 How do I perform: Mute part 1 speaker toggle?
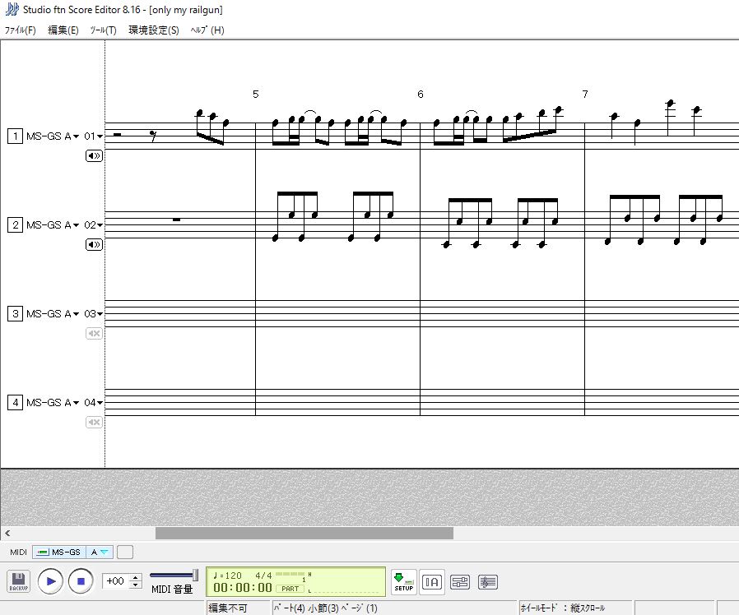pyautogui.click(x=94, y=155)
